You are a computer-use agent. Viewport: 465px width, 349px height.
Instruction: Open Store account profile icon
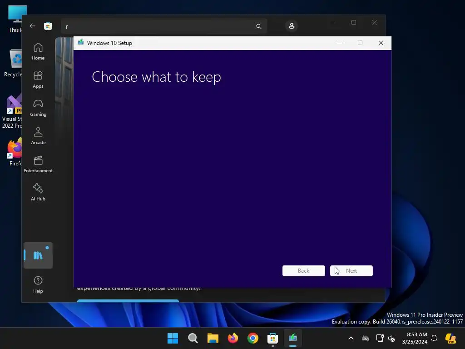[x=292, y=26]
